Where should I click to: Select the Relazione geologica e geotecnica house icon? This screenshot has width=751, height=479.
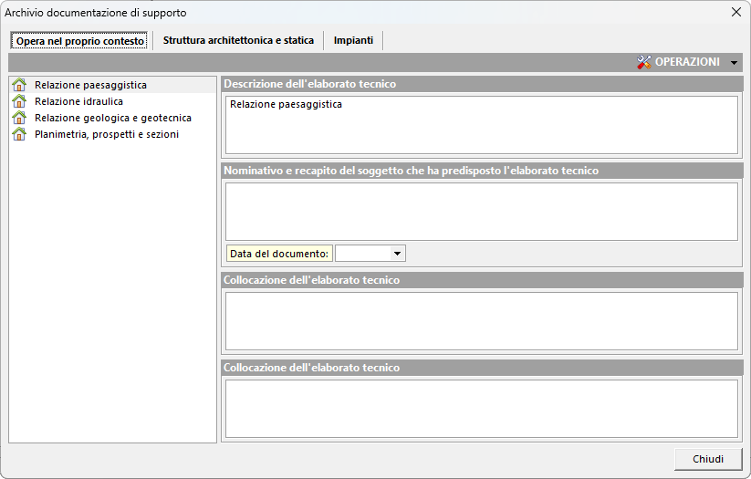(18, 118)
